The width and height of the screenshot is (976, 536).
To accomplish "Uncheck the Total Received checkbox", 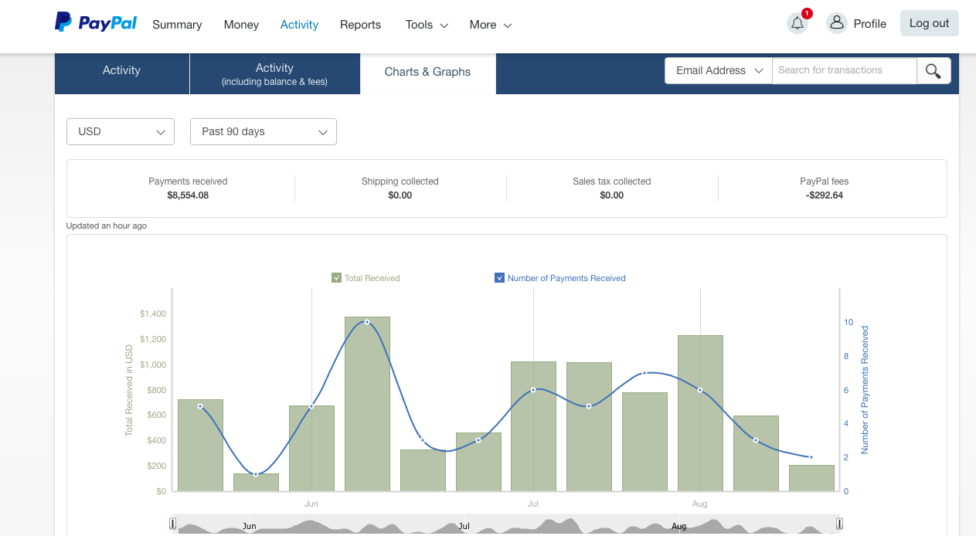I will click(x=336, y=278).
